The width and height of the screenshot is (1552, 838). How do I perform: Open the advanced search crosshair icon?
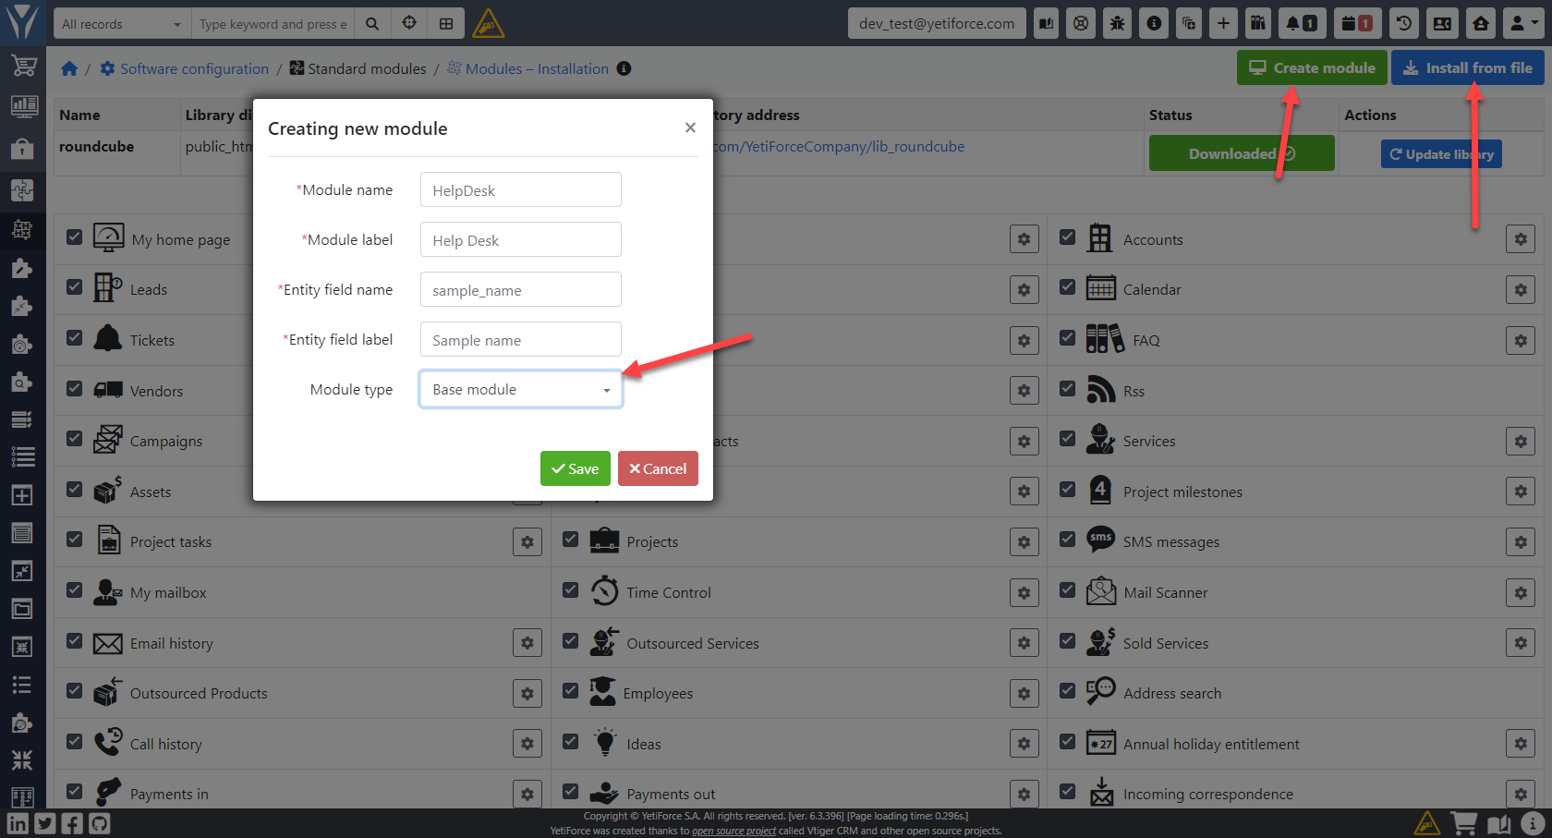[x=409, y=24]
